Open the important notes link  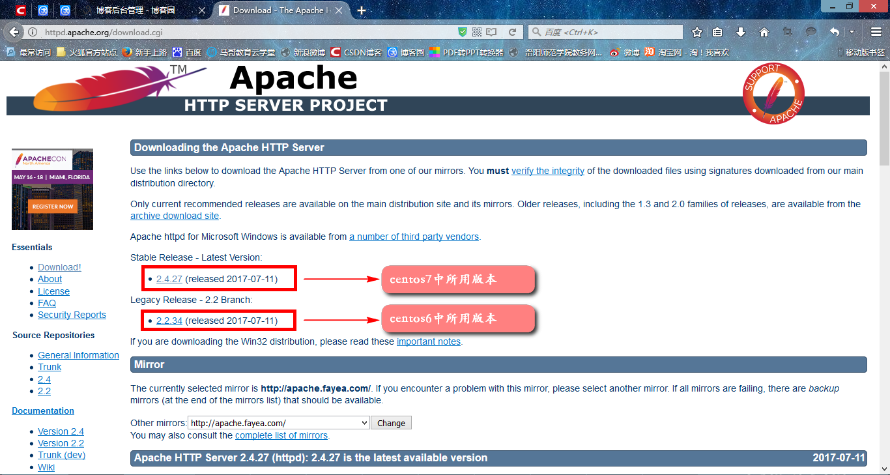tap(429, 341)
